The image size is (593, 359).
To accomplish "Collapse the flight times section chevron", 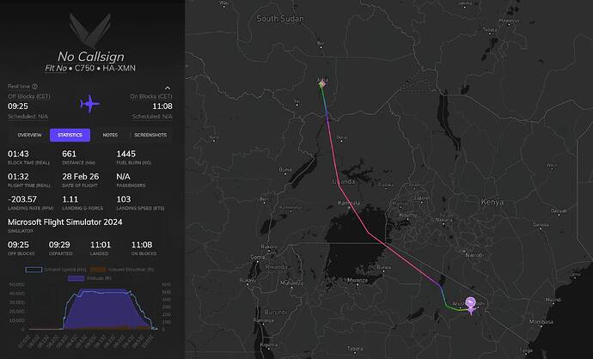I will (x=168, y=87).
